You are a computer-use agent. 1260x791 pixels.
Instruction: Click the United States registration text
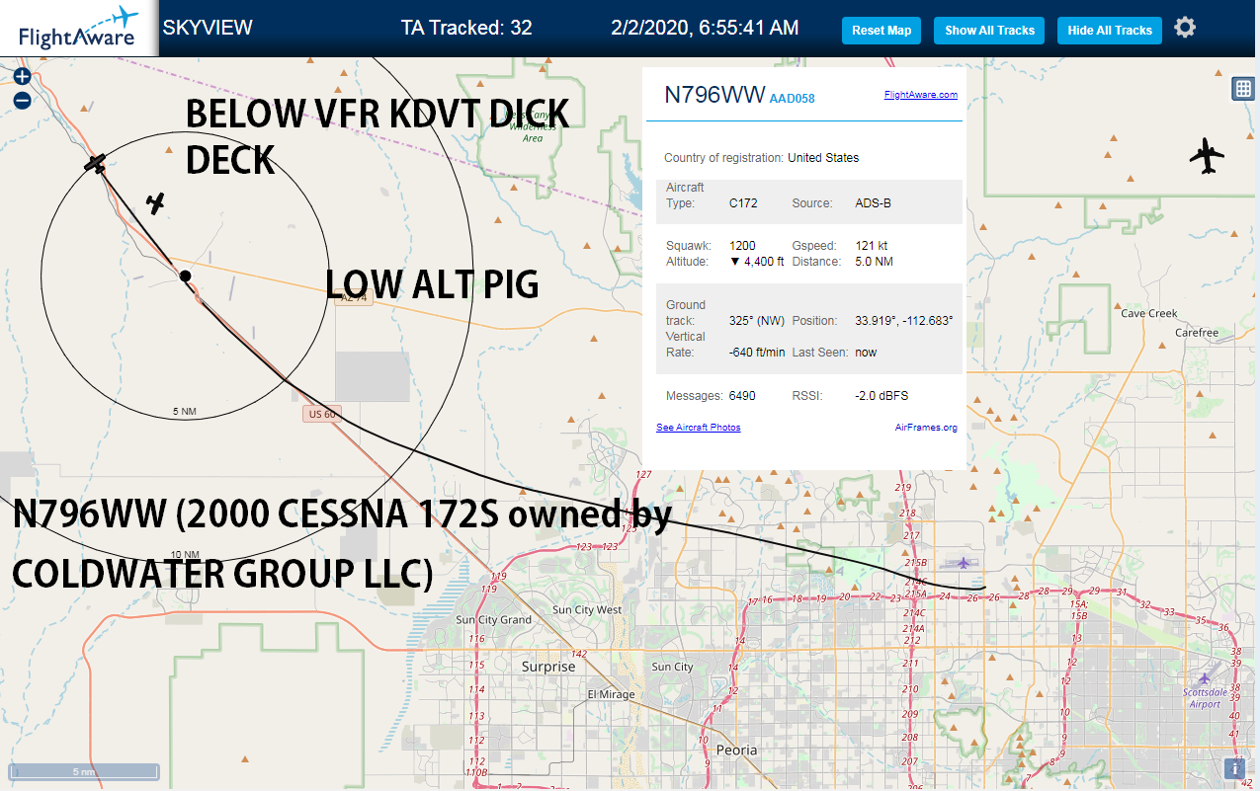(x=823, y=158)
